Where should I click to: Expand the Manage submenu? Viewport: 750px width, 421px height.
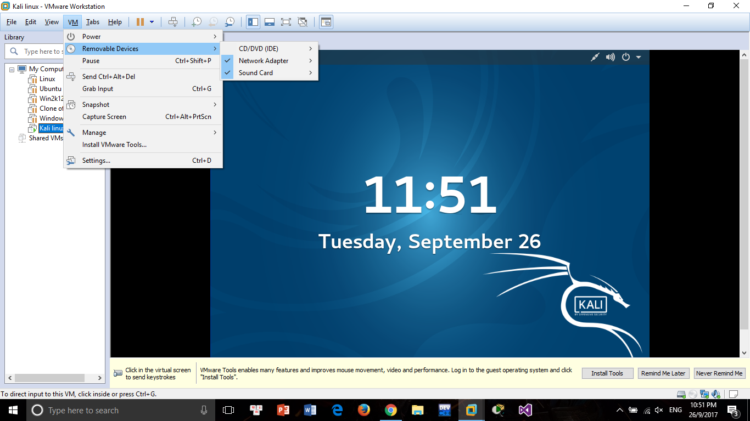(x=143, y=133)
